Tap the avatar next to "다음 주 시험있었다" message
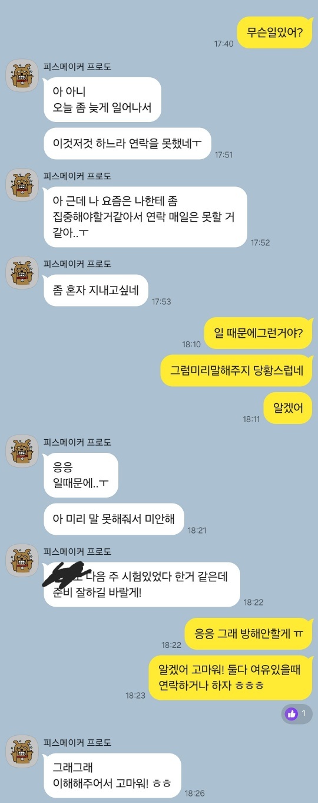Viewport: 318px width, 803px height. pyautogui.click(x=22, y=560)
